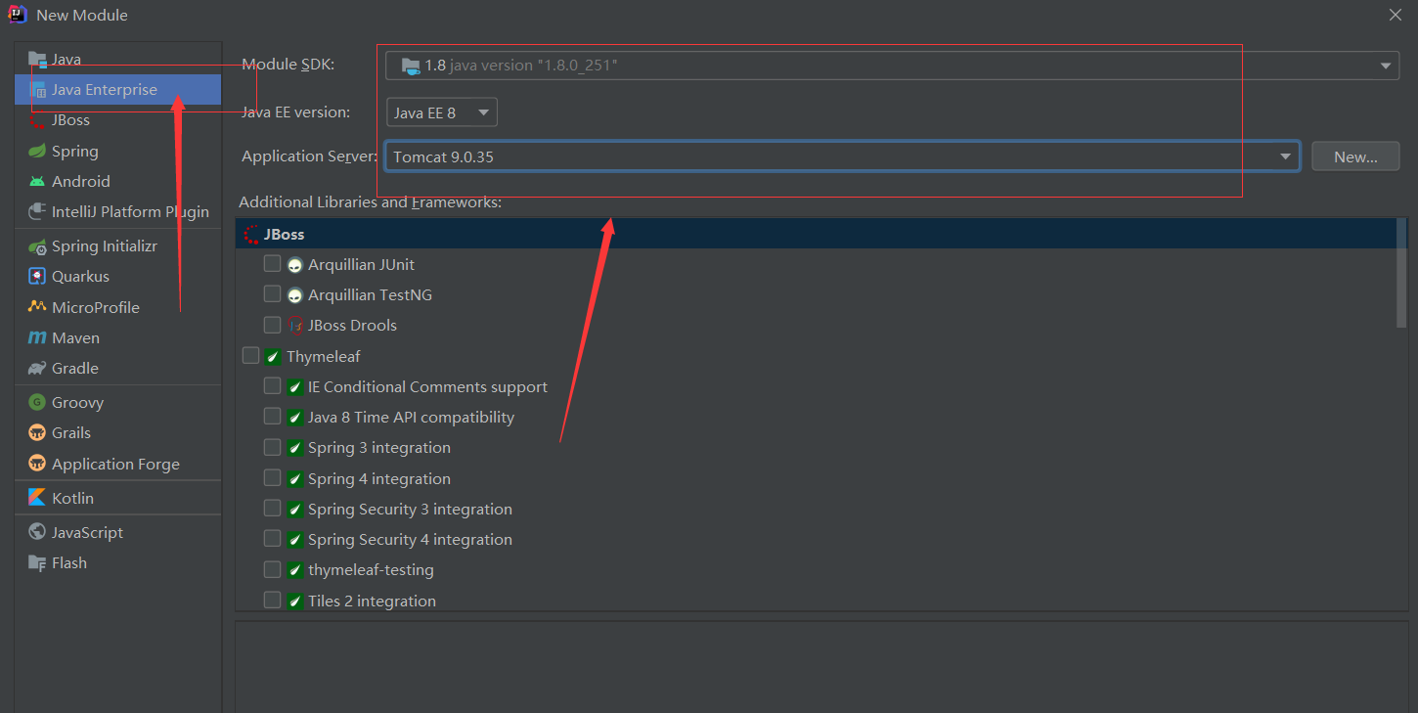Screen dimensions: 1418x713
Task: Click the Gradle elephant icon
Action: click(37, 369)
